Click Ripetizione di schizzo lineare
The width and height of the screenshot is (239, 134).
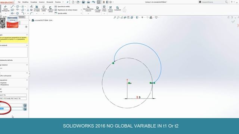[x=66, y=10]
